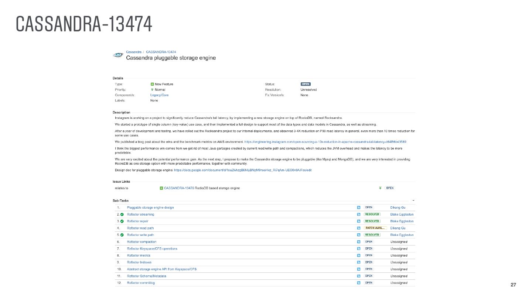Click the Normal priority arrow icon
This screenshot has width=532, height=299.
pos(152,90)
